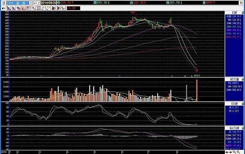
Task: Select the horizontal lines grid tool
Action: 38,8
